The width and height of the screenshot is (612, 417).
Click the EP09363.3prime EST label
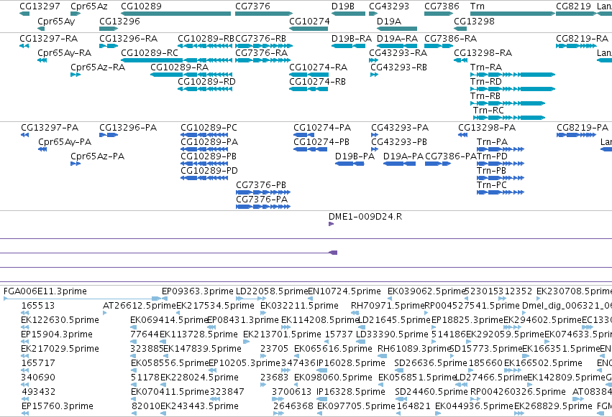click(198, 291)
